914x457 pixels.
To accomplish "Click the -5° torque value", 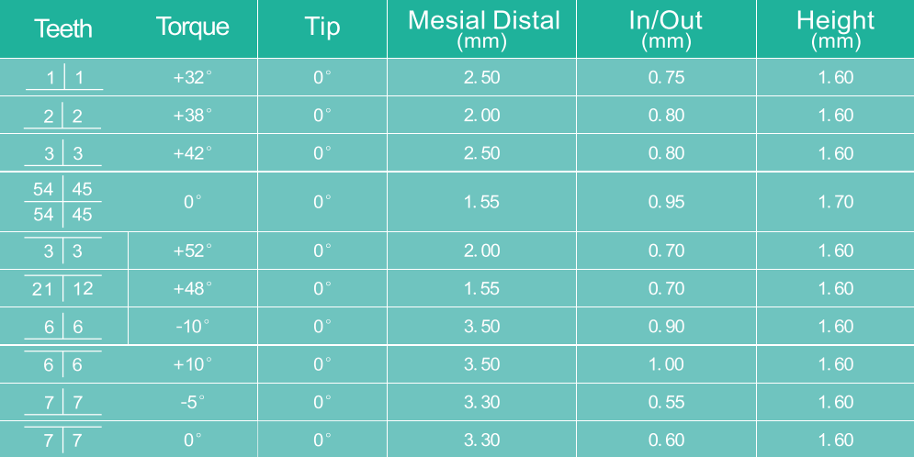I will coord(192,402).
